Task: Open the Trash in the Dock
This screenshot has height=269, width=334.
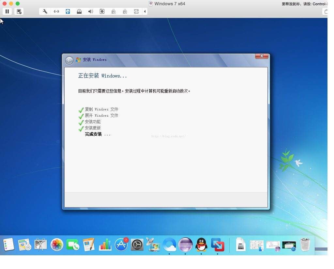Action: 305,245
